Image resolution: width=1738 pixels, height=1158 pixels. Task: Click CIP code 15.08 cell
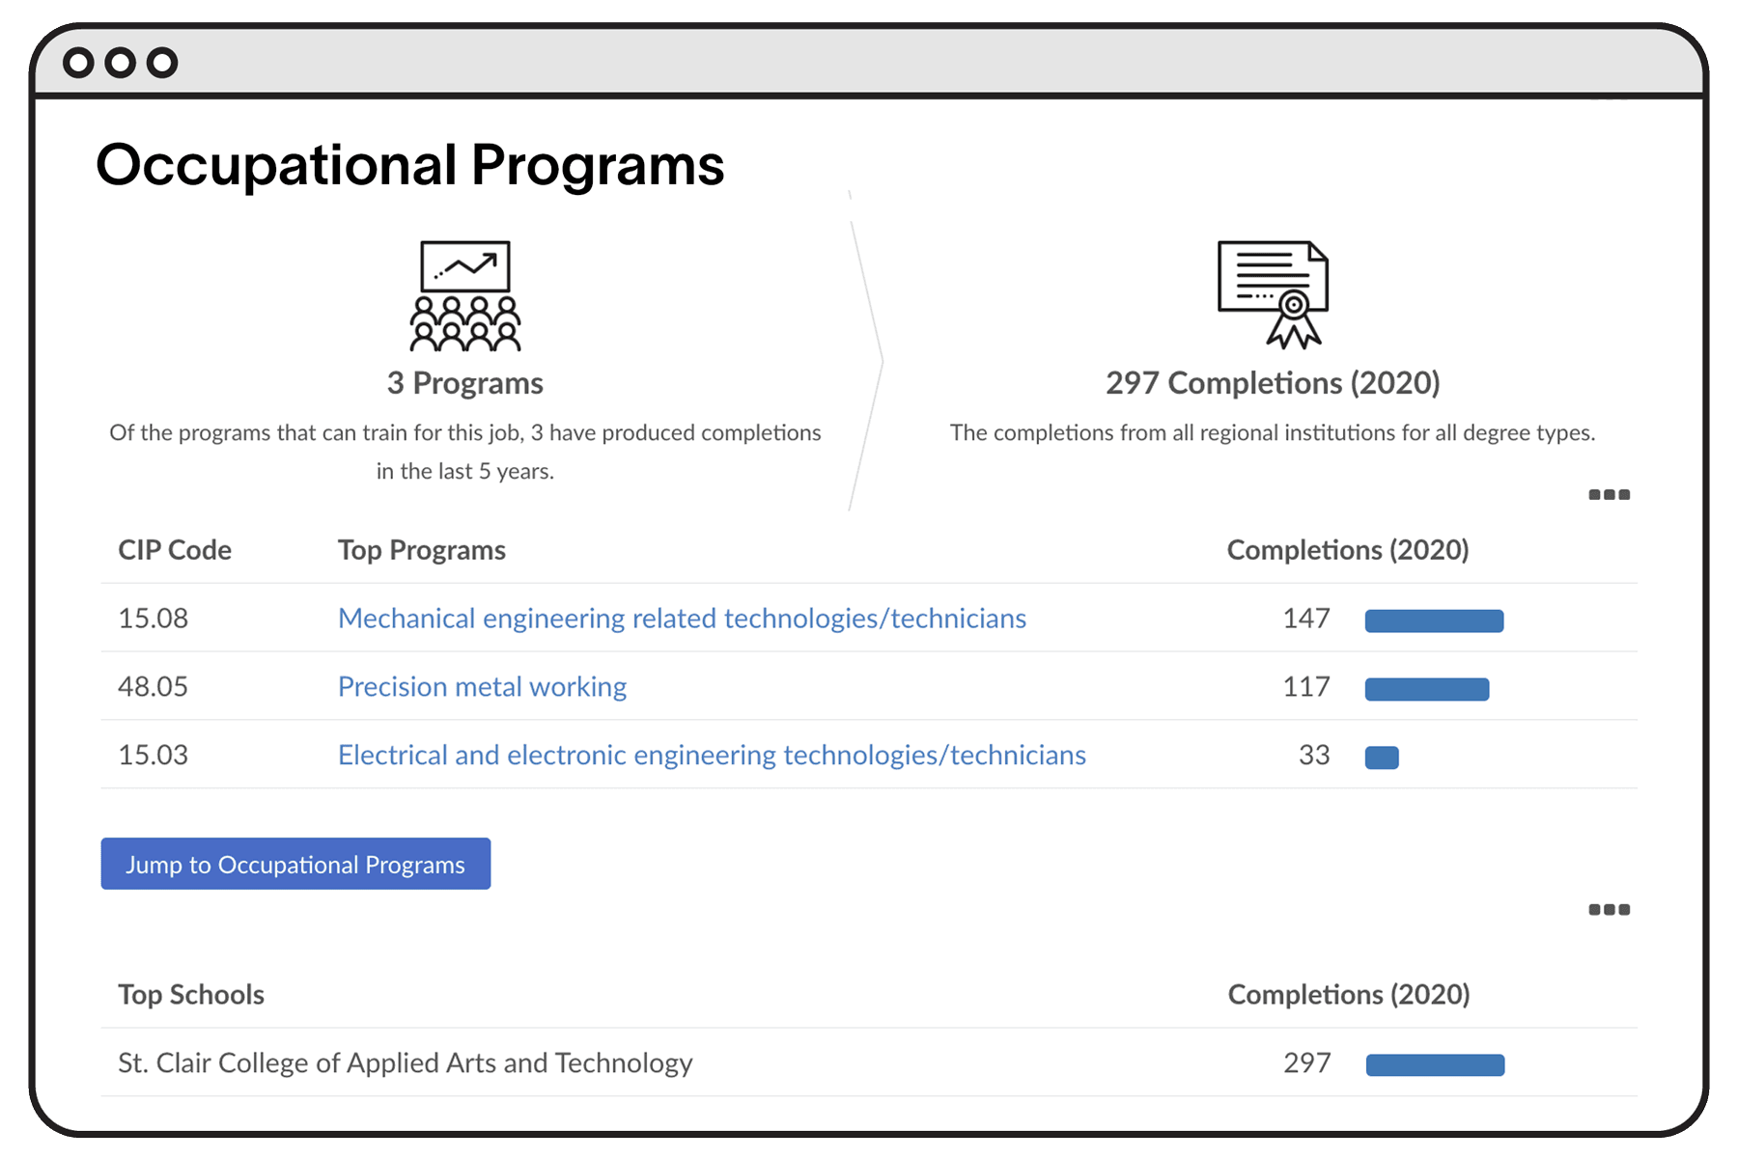point(153,619)
